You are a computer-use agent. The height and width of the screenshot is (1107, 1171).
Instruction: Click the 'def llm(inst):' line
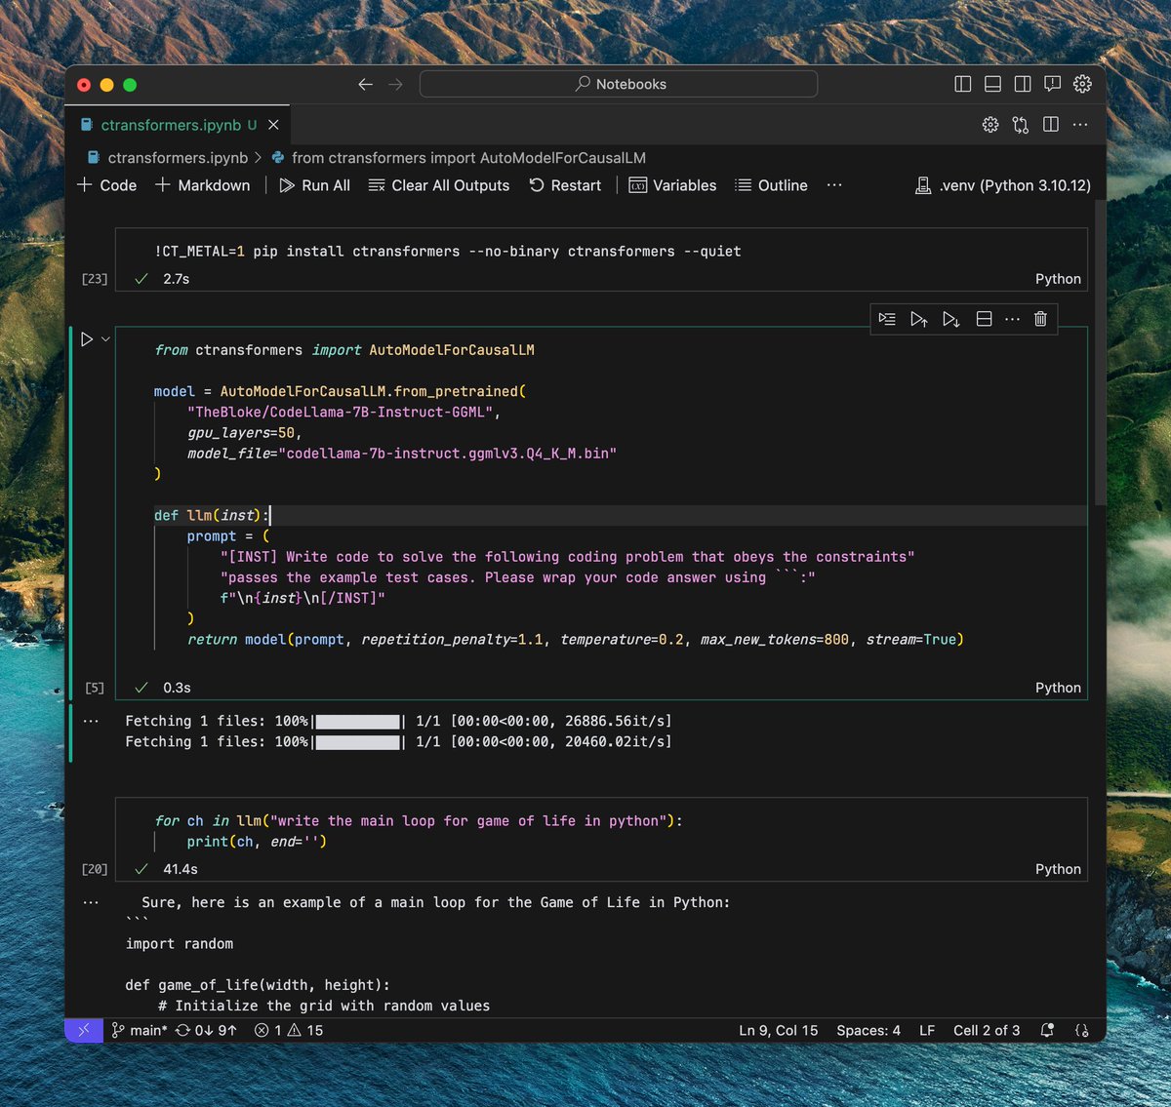pyautogui.click(x=212, y=515)
